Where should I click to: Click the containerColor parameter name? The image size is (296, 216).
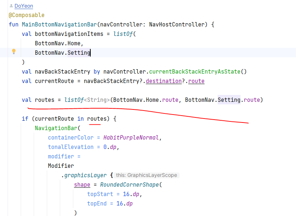(x=71, y=138)
